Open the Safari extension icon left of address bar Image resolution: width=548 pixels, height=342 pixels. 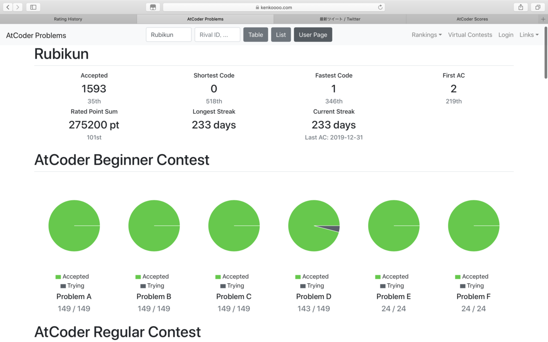coord(153,7)
